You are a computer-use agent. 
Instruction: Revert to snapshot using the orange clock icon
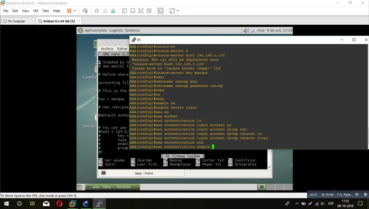105,11
